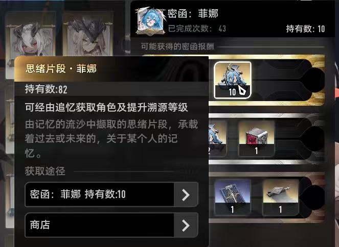Click the red cube reward item

[x=256, y=138]
